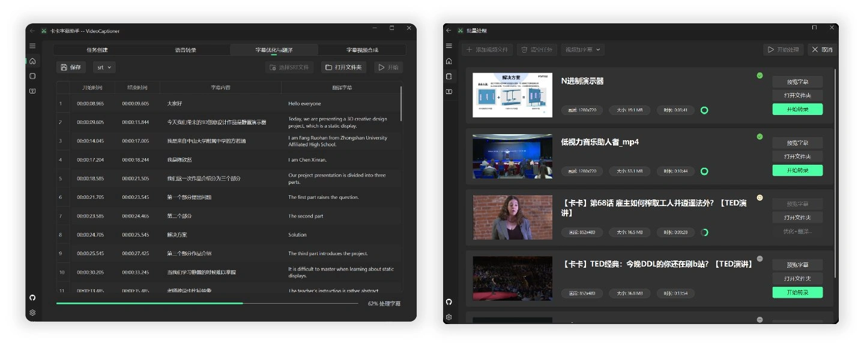Screen dimensions: 864x348
Task: Click the thumbnail of 低视力音乐助人者_mp4
Action: pos(512,156)
